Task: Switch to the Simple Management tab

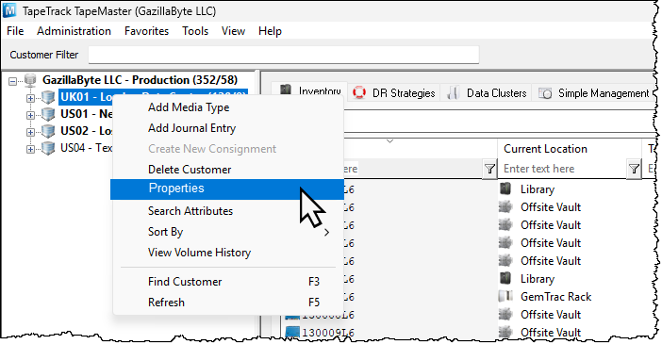Action: point(594,93)
